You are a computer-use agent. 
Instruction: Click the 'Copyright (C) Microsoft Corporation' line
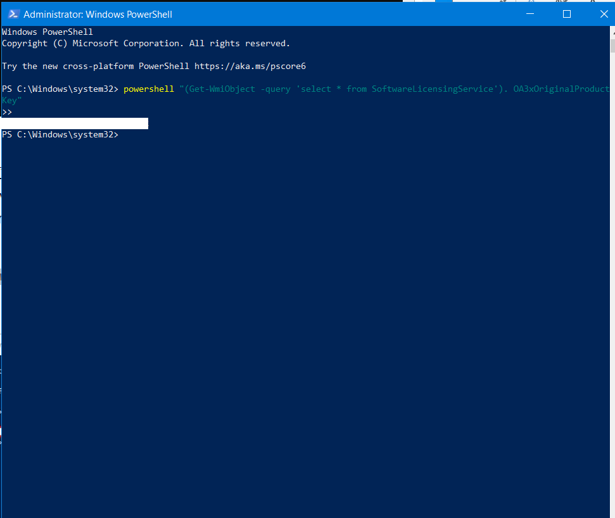pyautogui.click(x=146, y=43)
